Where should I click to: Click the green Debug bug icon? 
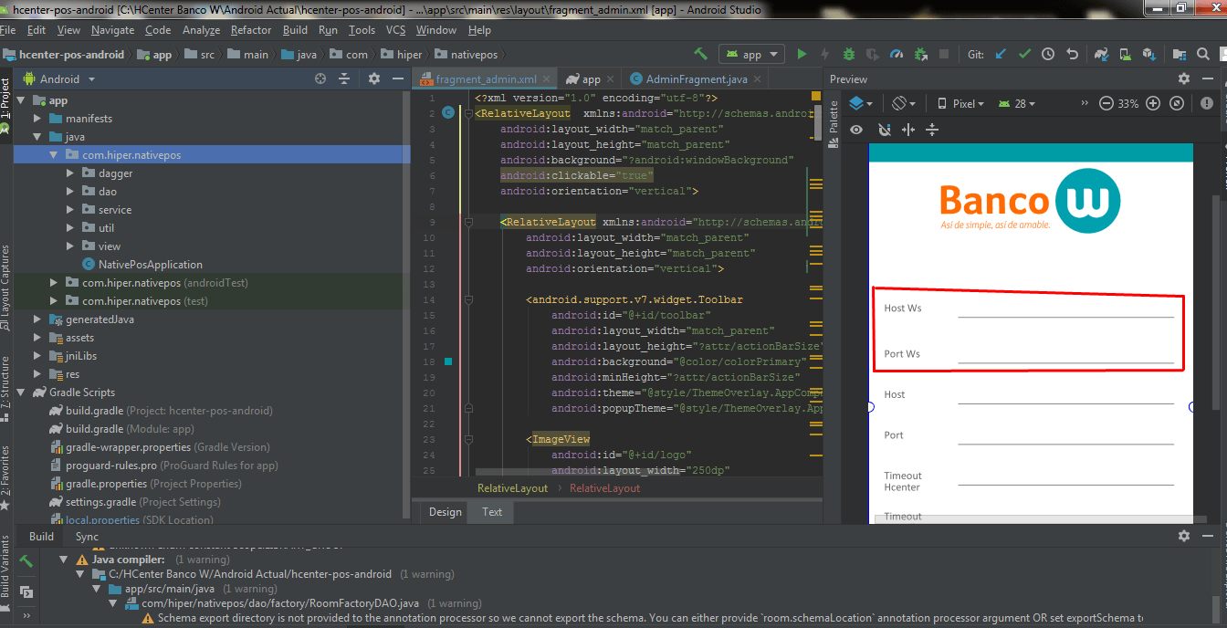pos(849,55)
